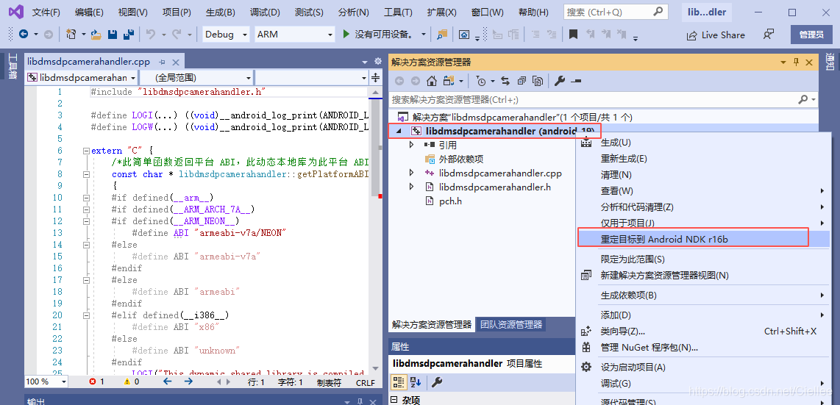The height and width of the screenshot is (405, 840).
Task: Click Collapse All icon in Solution Explorer
Action: pos(522,81)
